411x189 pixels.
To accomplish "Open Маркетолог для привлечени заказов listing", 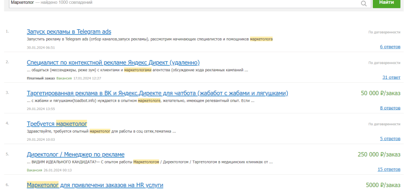I will tap(95, 185).
